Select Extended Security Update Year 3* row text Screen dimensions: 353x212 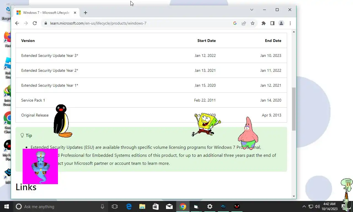point(50,55)
